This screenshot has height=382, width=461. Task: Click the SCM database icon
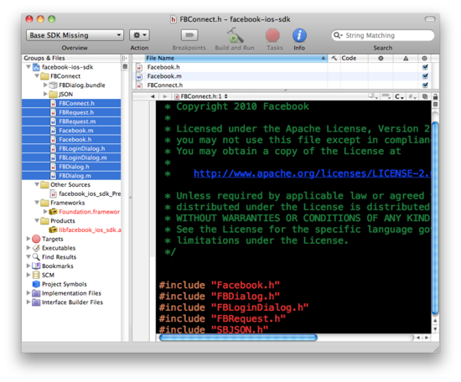pos(36,275)
